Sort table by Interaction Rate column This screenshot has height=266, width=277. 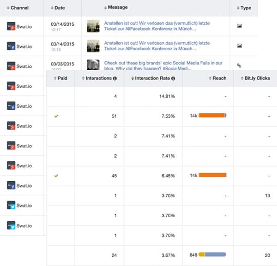pyautogui.click(x=153, y=78)
